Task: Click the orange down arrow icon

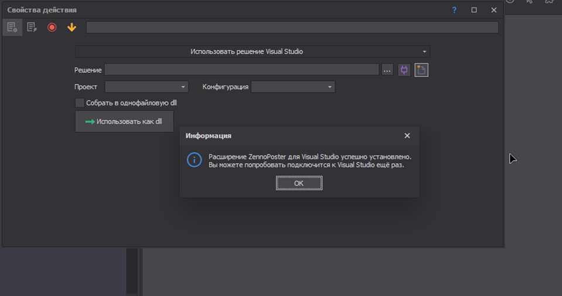Action: pyautogui.click(x=71, y=27)
